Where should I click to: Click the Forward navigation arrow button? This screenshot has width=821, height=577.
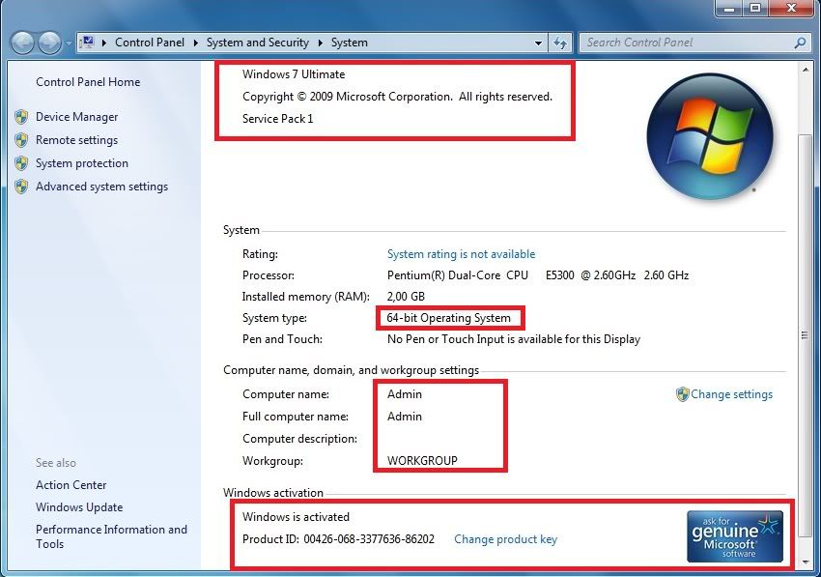tap(49, 43)
